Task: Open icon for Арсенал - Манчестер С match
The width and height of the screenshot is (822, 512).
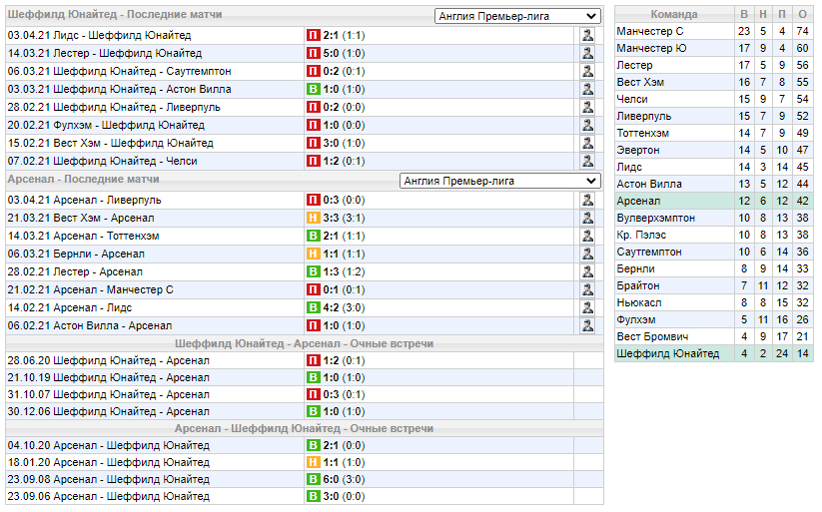Action: [587, 289]
